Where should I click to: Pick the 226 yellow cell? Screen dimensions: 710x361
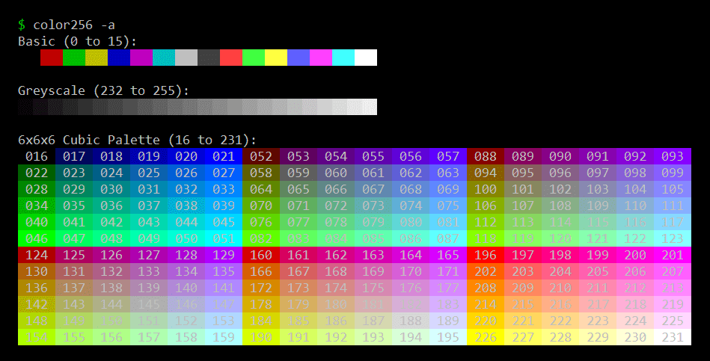486,337
